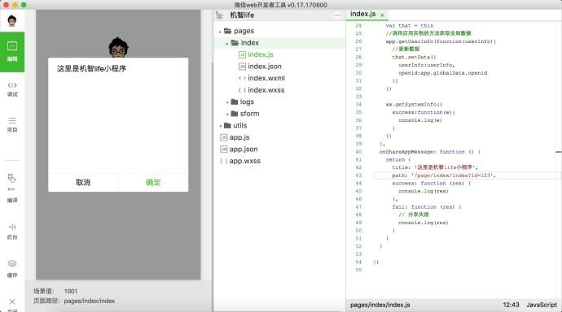Image resolution: width=562 pixels, height=312 pixels.
Task: Open app.json in the file tree
Action: coord(244,149)
